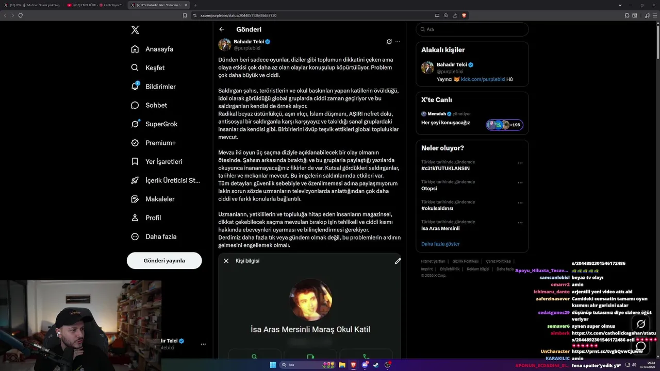The height and width of the screenshot is (371, 660).
Task: Open browser hamburger menu
Action: point(655,15)
